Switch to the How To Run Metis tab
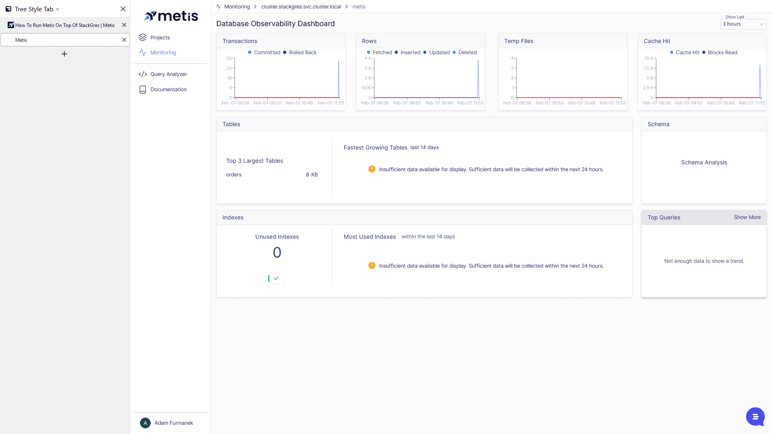This screenshot has height=434, width=772. coord(65,25)
